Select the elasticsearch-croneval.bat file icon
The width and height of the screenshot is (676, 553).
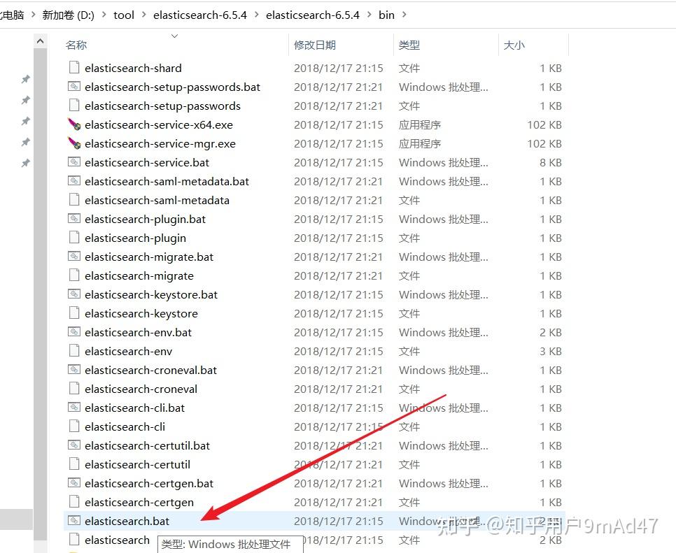[x=74, y=370]
